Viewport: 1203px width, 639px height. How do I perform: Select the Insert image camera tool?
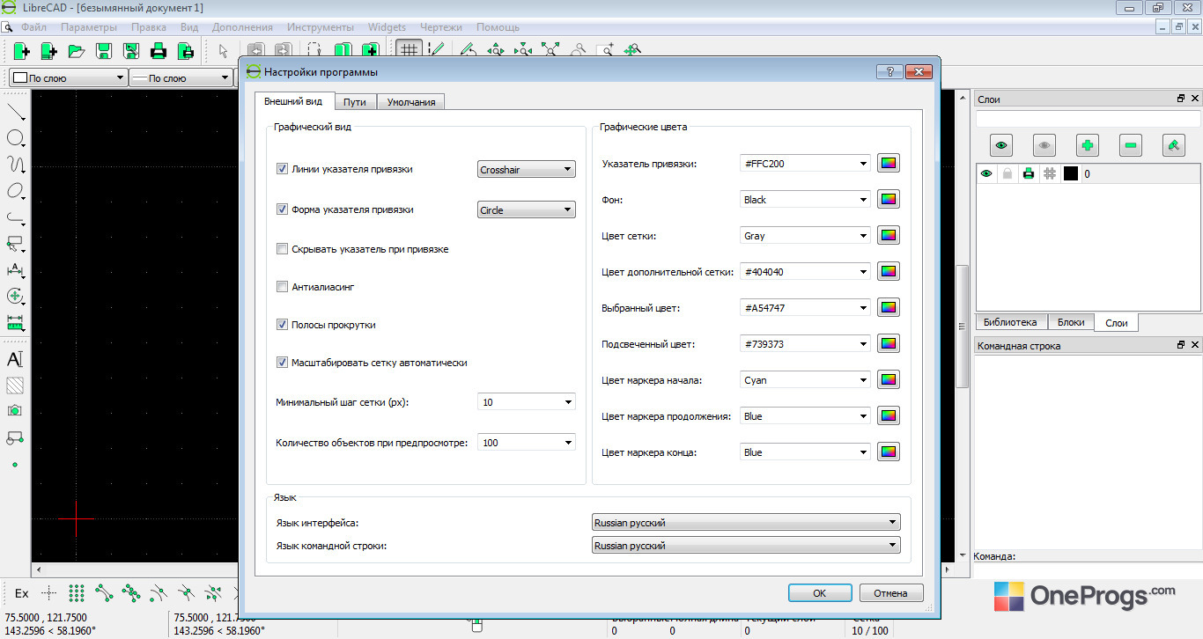15,411
